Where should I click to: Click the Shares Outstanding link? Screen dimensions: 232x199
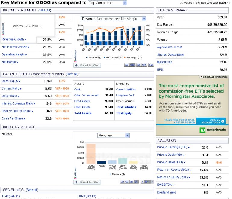[x=170, y=55]
